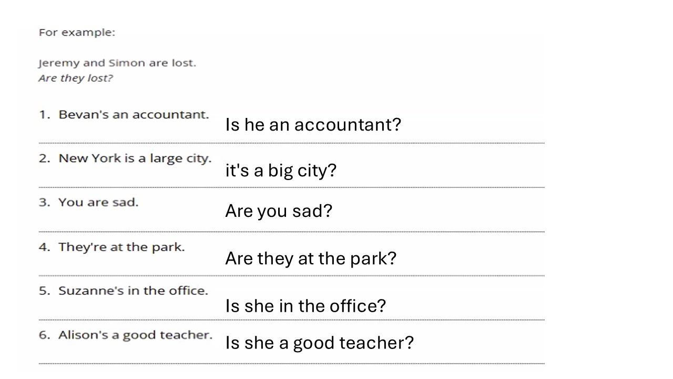Viewport: 673px width, 379px height.
Task: Click the dotted line under the park answer
Action: tap(292, 276)
